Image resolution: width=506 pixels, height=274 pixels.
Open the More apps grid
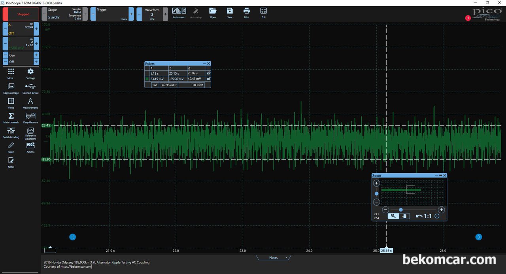tap(11, 74)
